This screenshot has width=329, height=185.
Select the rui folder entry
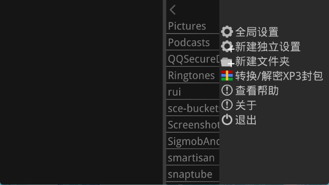(175, 92)
